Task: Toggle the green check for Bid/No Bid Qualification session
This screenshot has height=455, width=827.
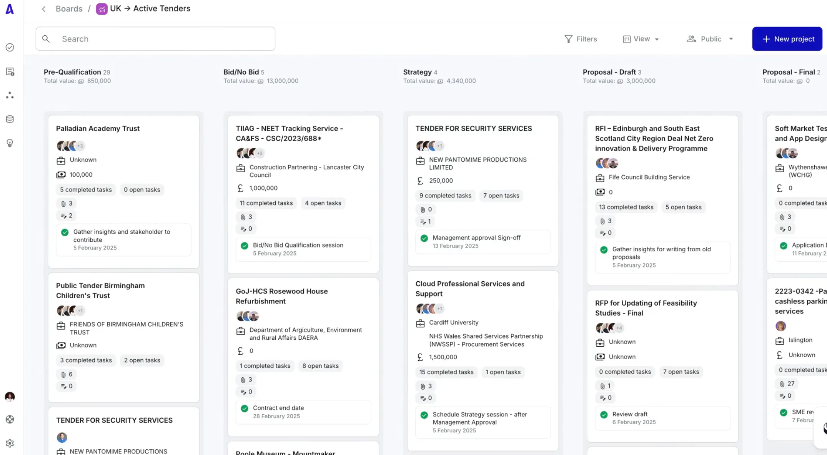Action: pyautogui.click(x=245, y=246)
